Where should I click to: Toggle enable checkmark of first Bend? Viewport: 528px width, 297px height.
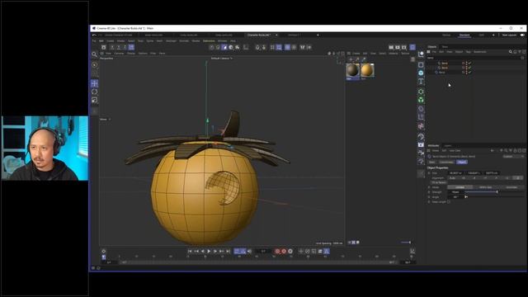point(469,63)
